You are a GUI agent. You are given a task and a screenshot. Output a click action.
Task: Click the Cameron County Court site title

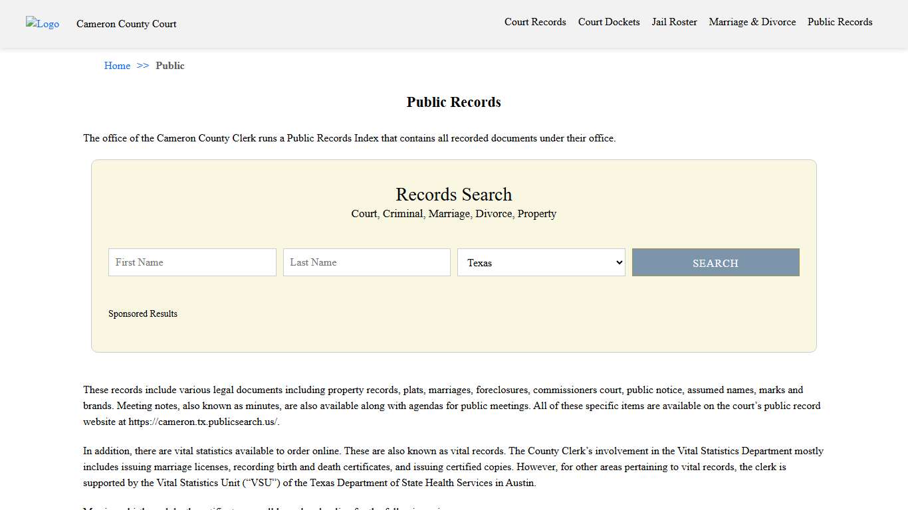tap(126, 24)
